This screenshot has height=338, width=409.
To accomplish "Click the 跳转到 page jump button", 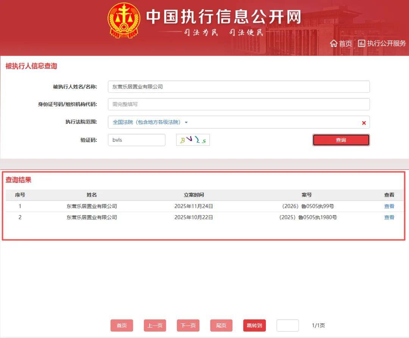I will coord(254,325).
